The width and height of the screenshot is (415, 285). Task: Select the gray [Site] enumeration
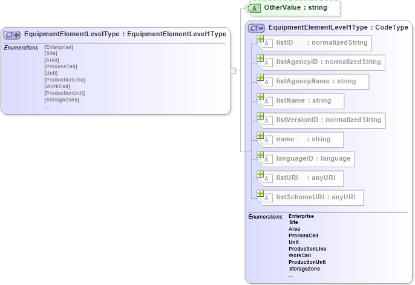click(51, 53)
